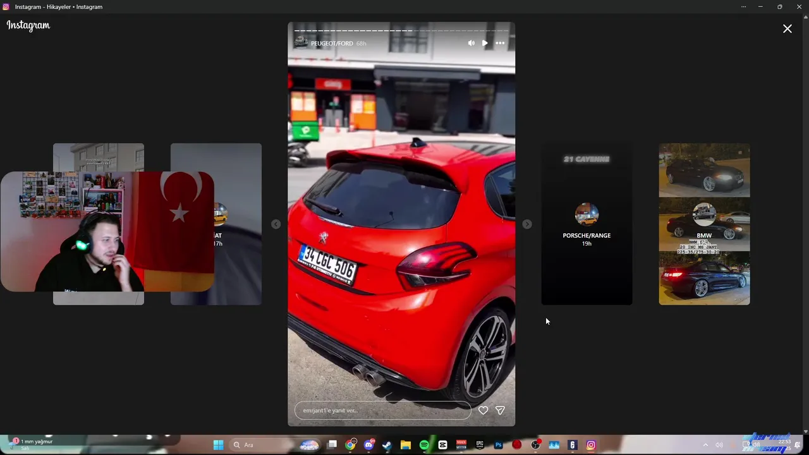Viewport: 809px width, 455px height.
Task: Open Voicemeeter from the taskbar
Action: (x=461, y=445)
